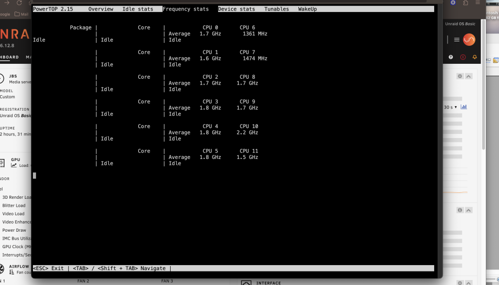Click the 'Blitter Load' row

click(13, 206)
